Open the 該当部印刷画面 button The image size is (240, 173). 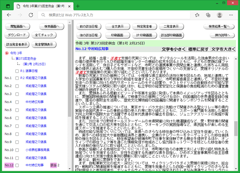[171, 35]
